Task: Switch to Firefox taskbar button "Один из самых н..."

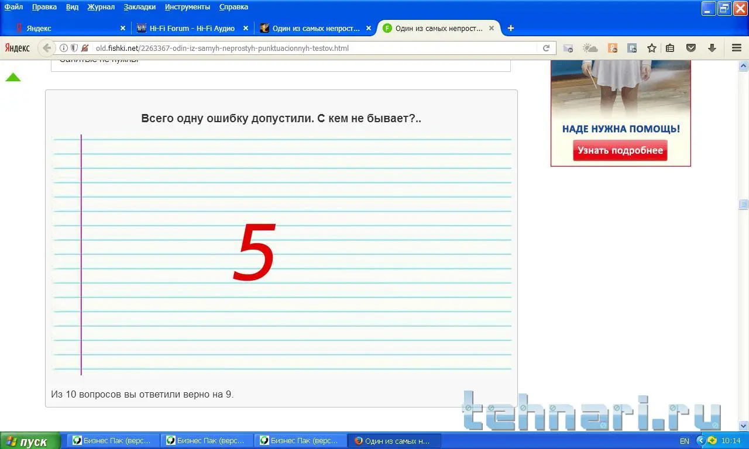Action: click(393, 441)
